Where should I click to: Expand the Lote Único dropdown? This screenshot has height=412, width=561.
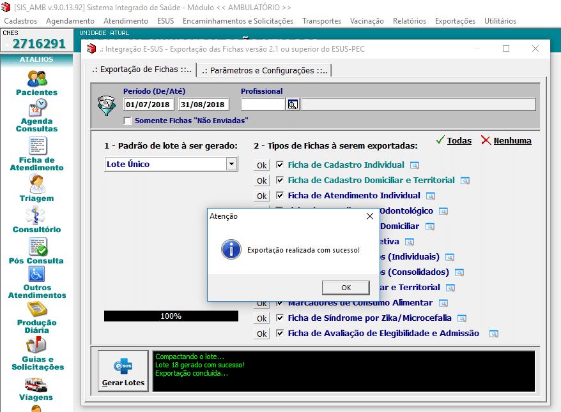point(231,165)
